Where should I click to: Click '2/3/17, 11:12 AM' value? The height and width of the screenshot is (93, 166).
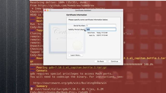[x=102, y=35]
